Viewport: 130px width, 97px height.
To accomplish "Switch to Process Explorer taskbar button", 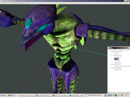I will tap(27, 95).
